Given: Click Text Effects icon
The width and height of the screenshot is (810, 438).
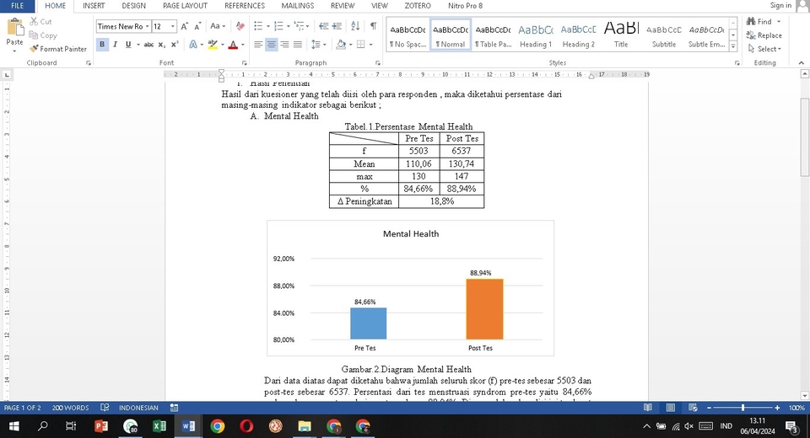Looking at the screenshot, I should point(193,45).
